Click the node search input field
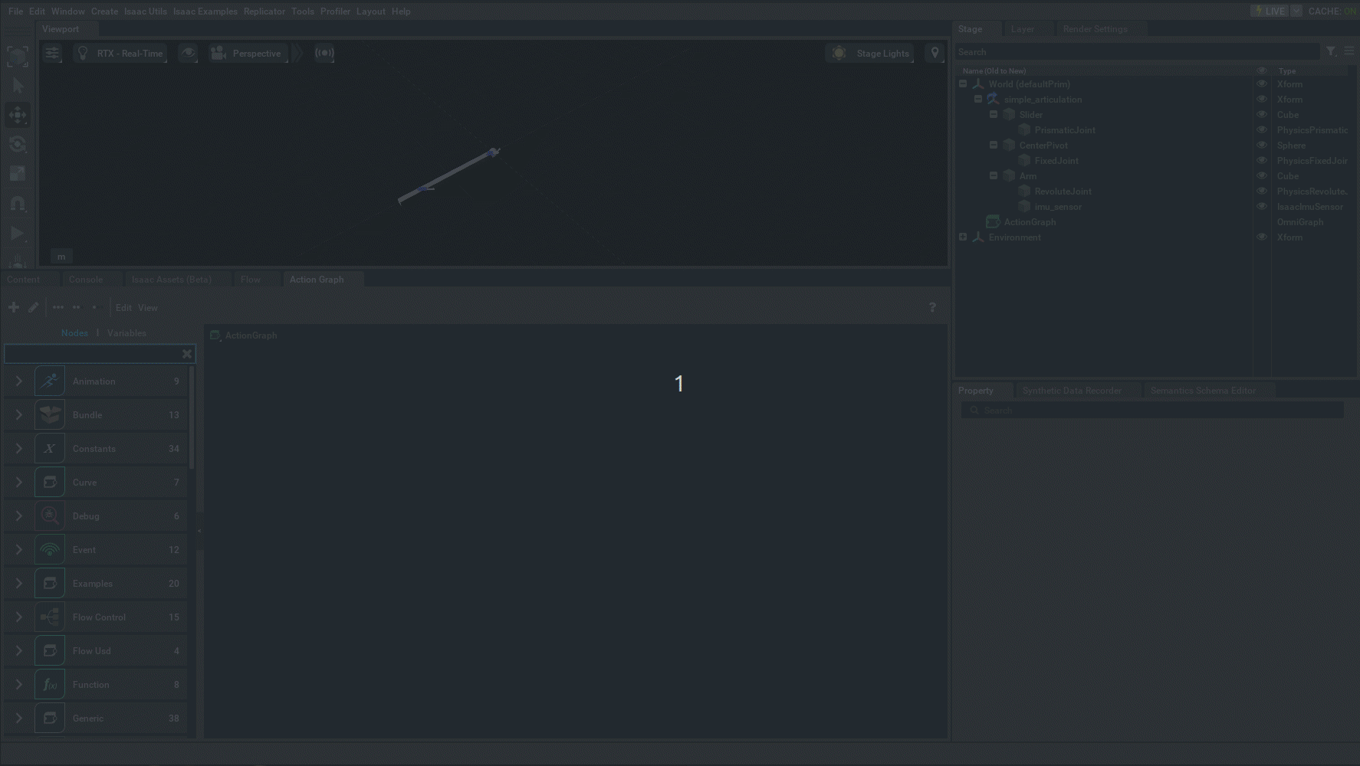The height and width of the screenshot is (766, 1360). 92,354
